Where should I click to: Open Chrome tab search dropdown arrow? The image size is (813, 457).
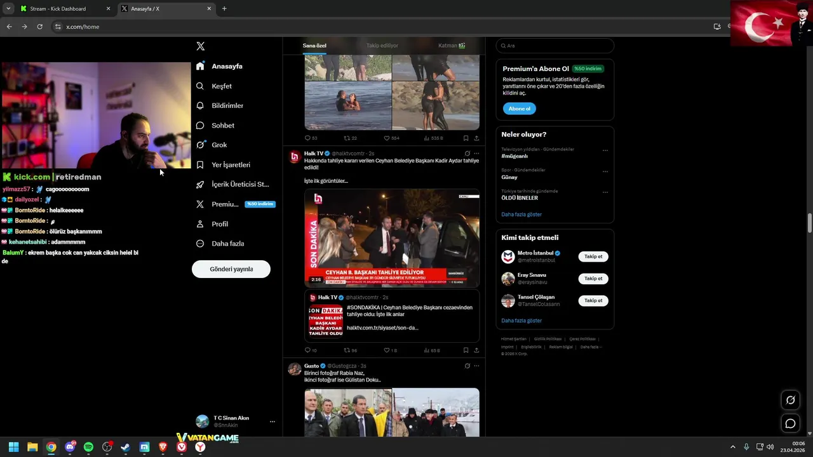pos(8,9)
